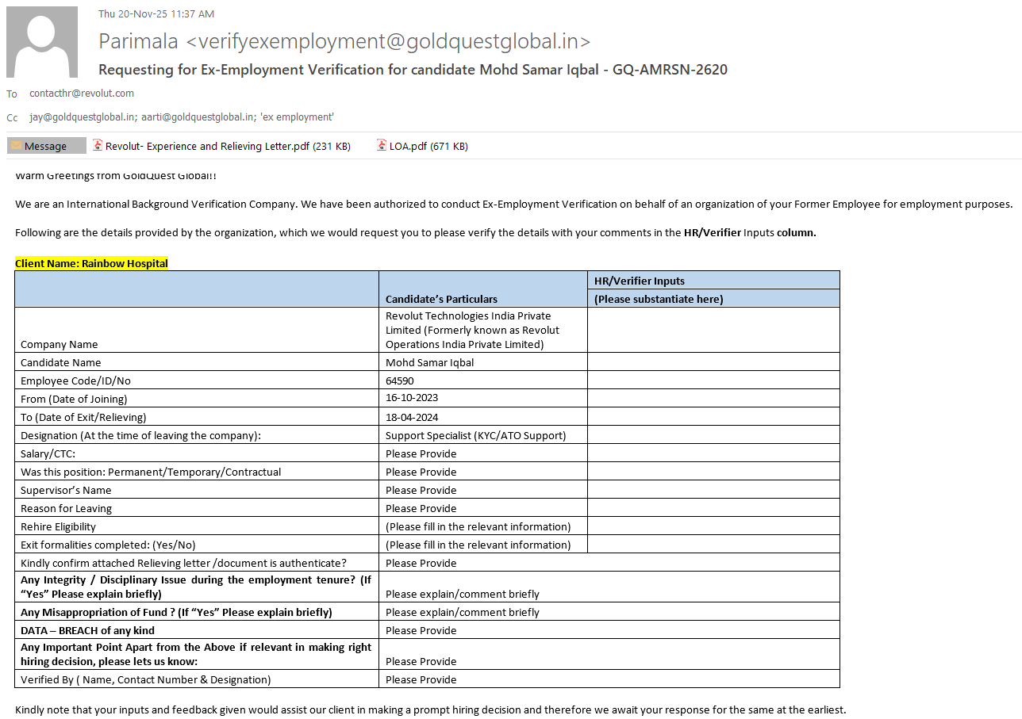This screenshot has height=719, width=1022.
Task: Click the HR/Verifier input cell for Company Name
Action: tap(713, 330)
